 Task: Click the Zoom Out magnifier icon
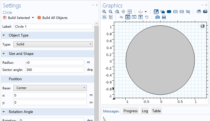(110, 12)
